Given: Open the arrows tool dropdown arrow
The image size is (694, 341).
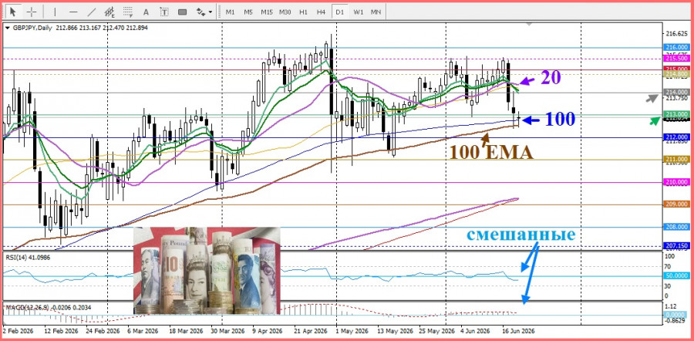Looking at the screenshot, I should pyautogui.click(x=211, y=12).
